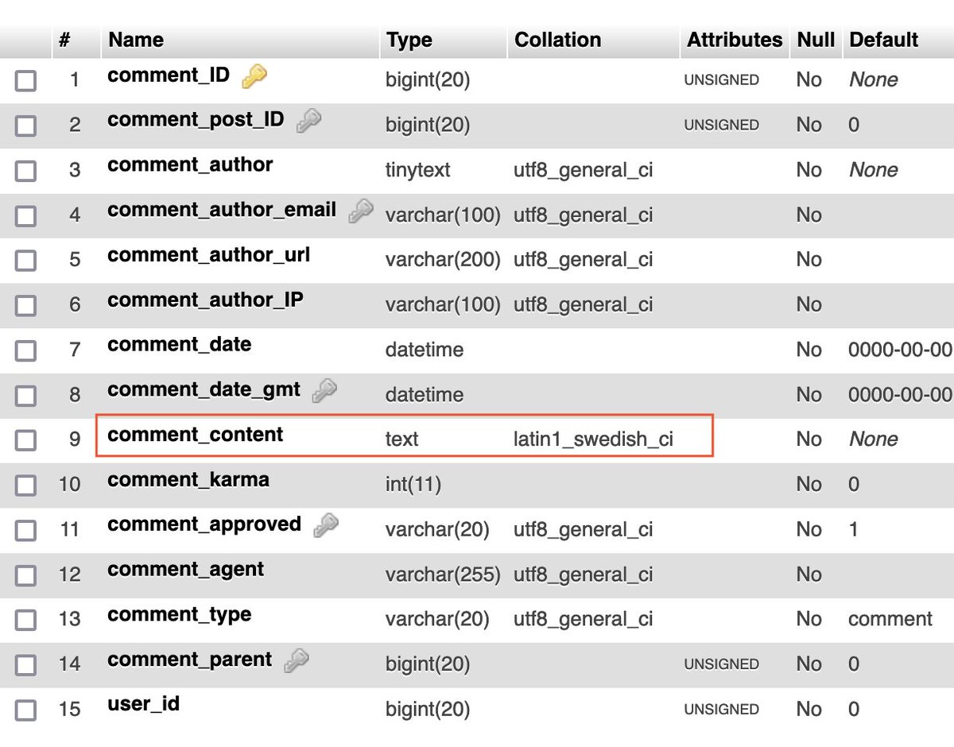The width and height of the screenshot is (954, 747).
Task: Click the default value 1 of comment_approved
Action: (853, 529)
